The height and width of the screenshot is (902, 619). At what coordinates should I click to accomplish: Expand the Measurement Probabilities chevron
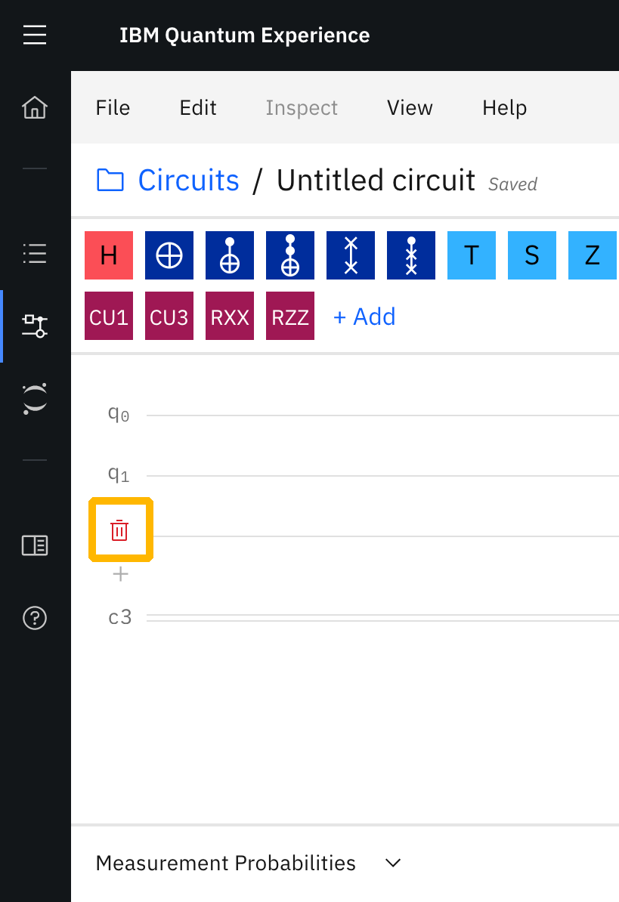tap(393, 863)
